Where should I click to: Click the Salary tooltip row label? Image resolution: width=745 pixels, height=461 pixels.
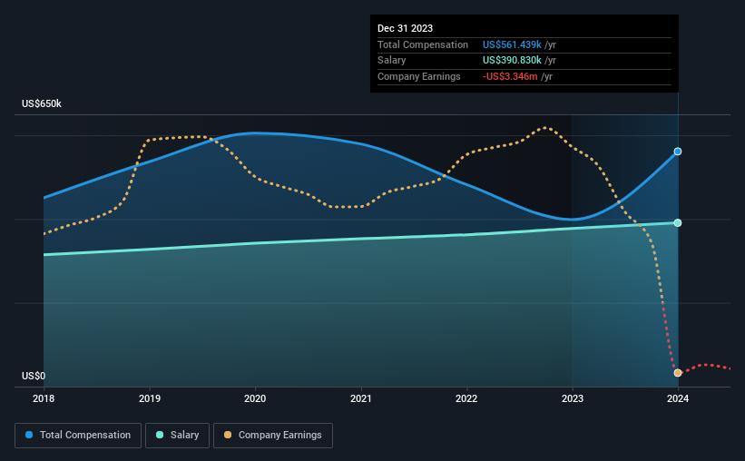click(x=391, y=61)
